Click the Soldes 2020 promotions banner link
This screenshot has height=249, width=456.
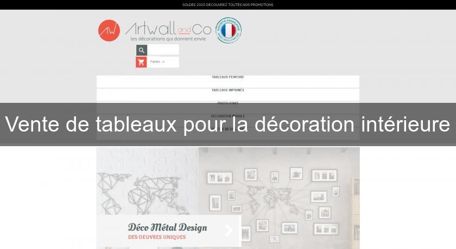coord(227,5)
